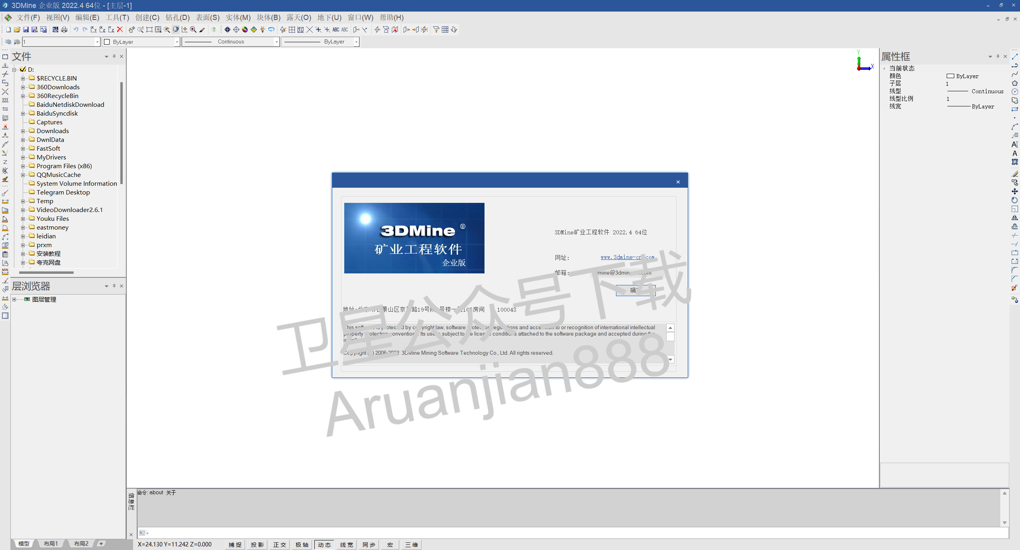
Task: Select the Telegram Desktop folder
Action: tap(63, 192)
